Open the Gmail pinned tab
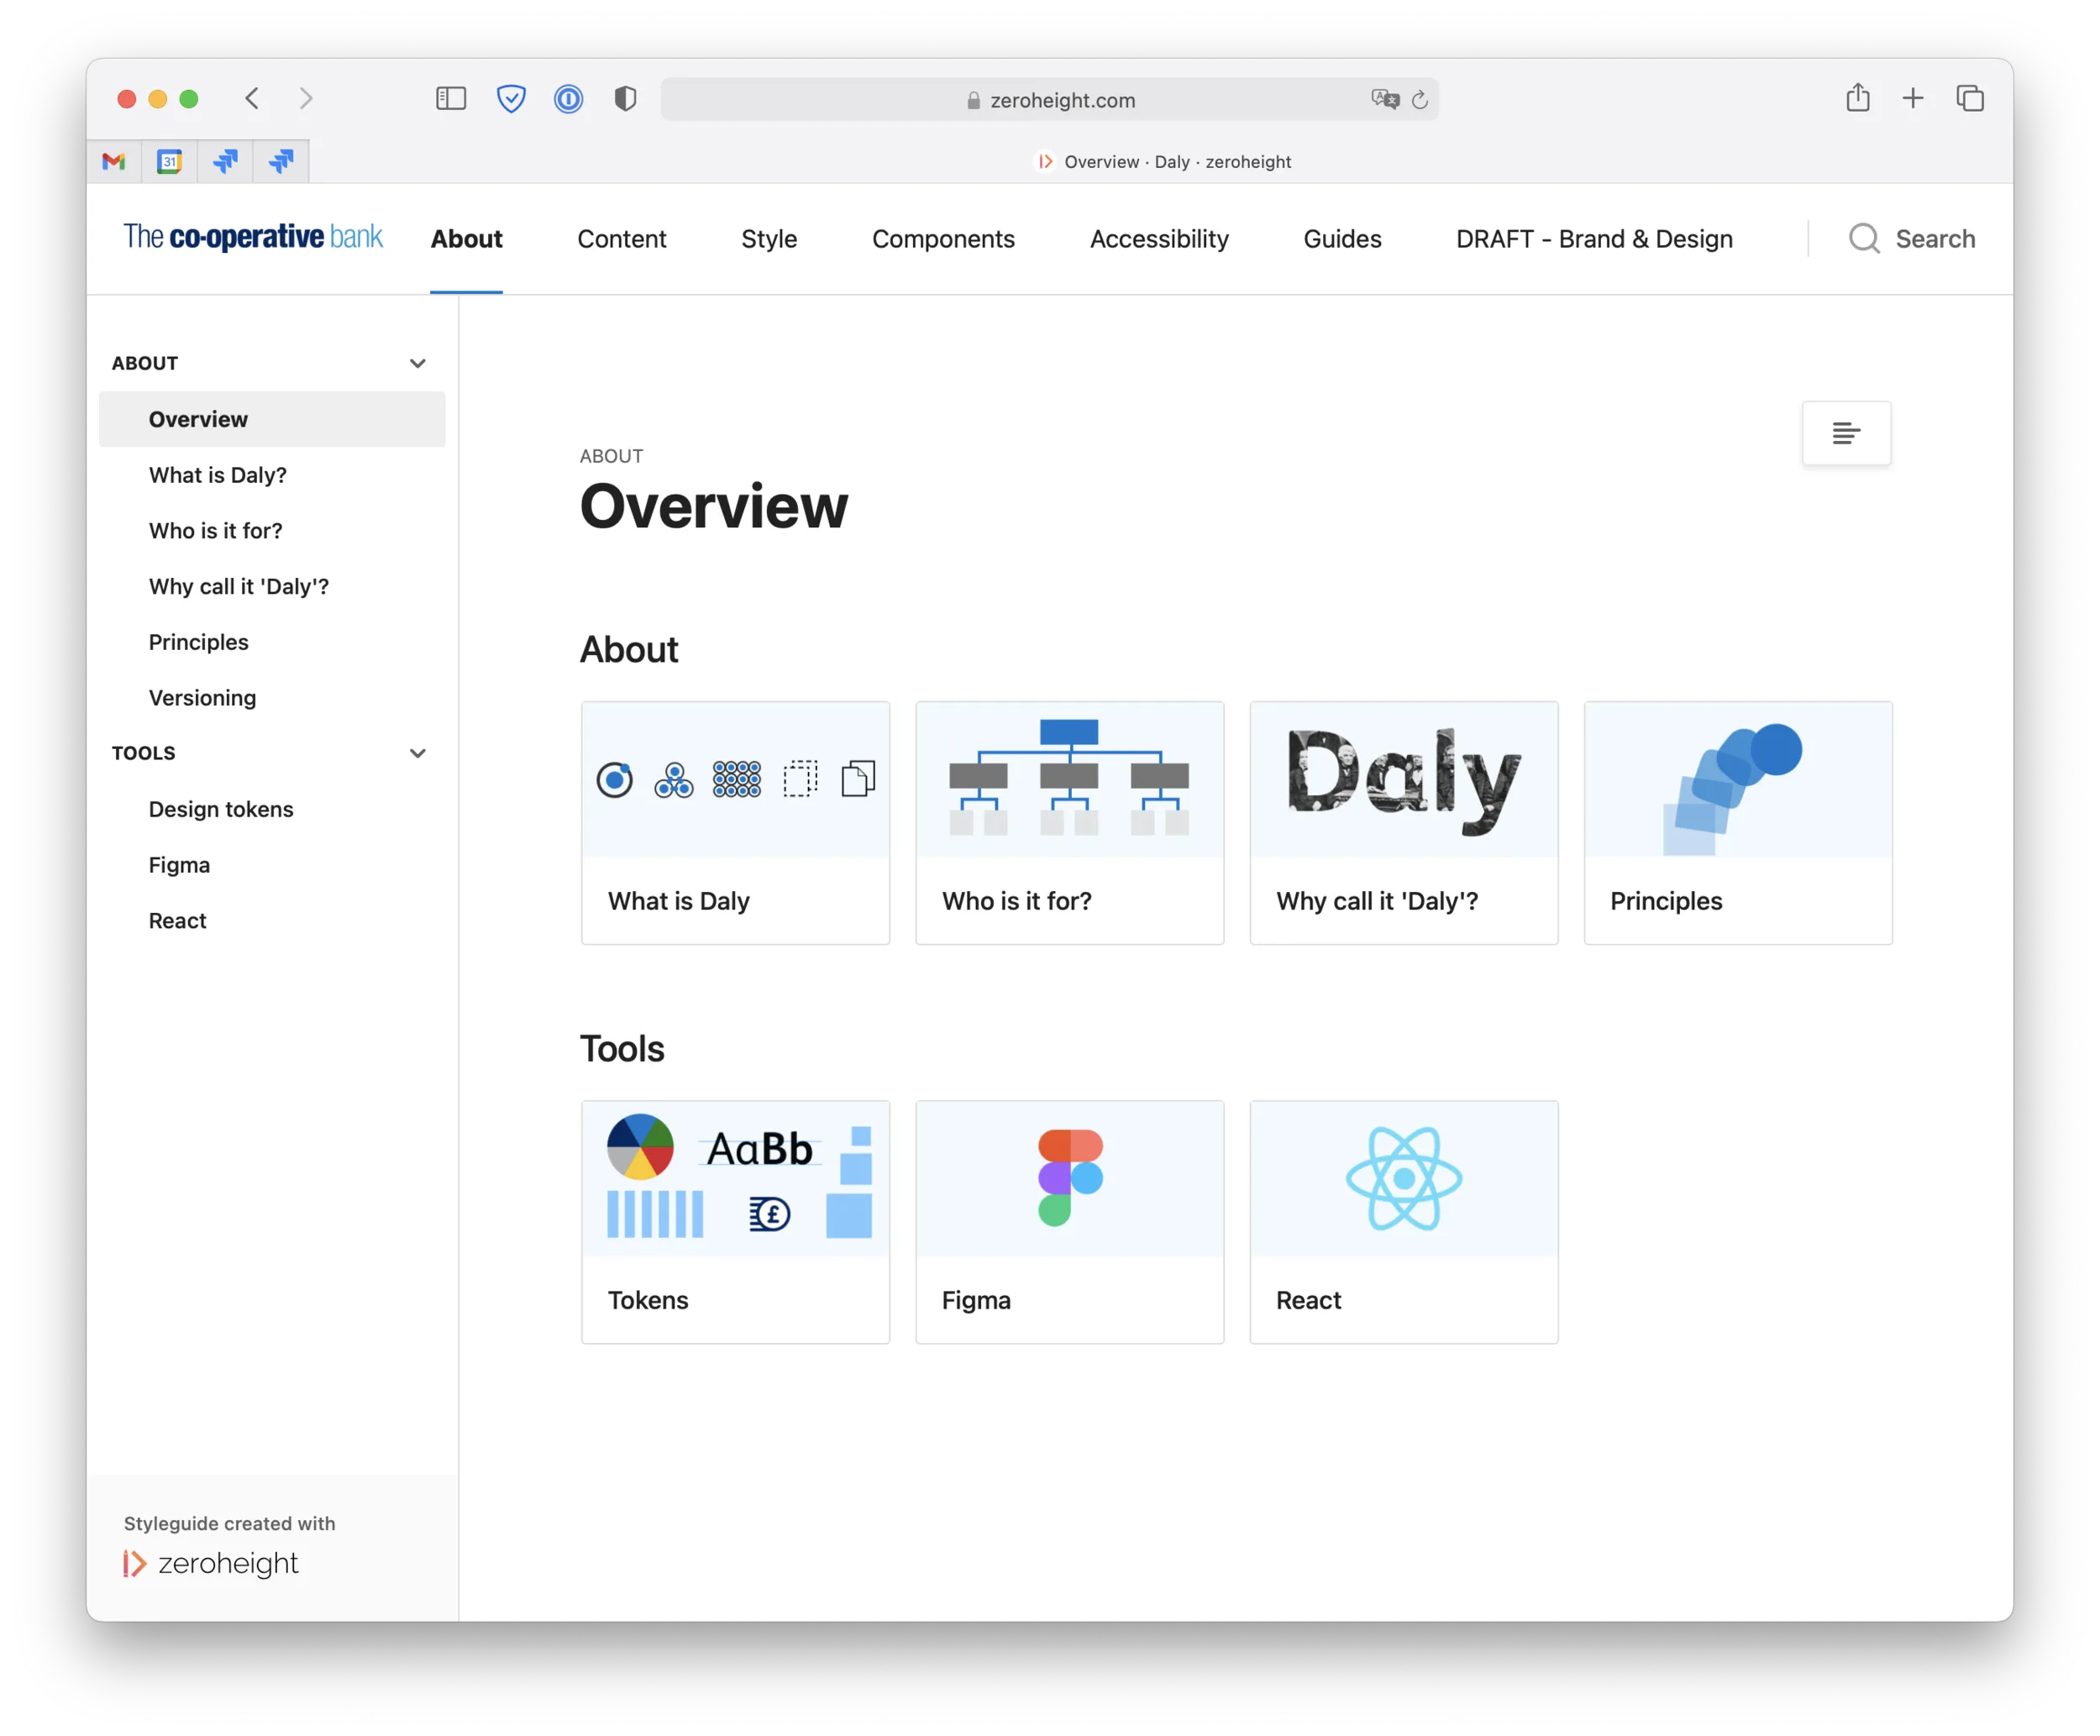 coord(114,161)
